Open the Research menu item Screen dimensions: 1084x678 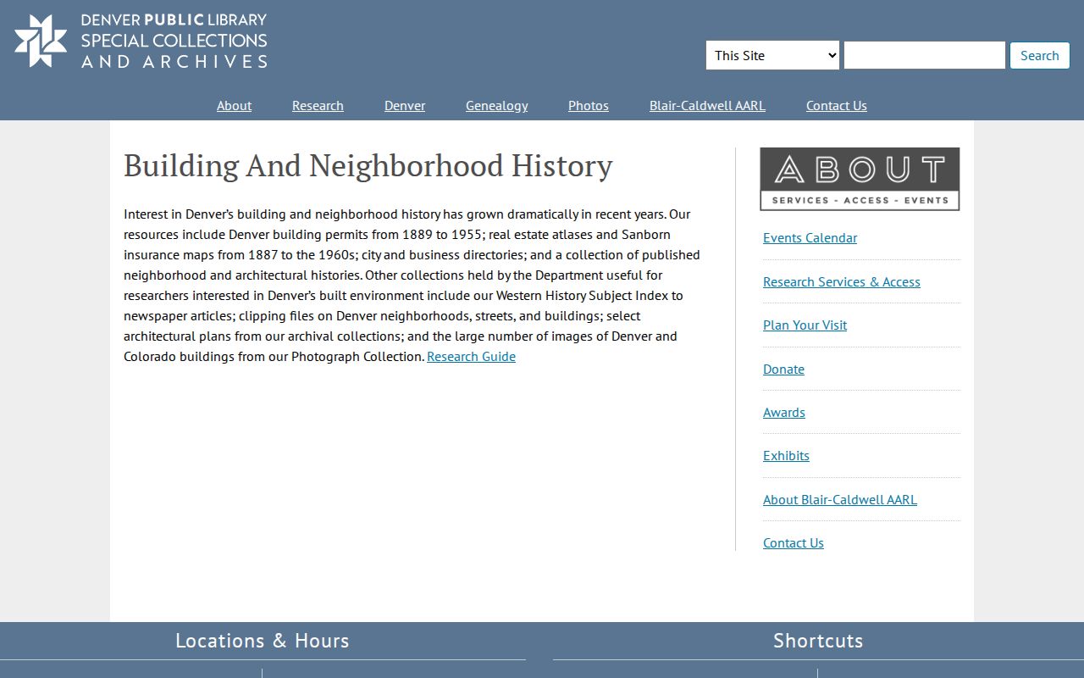point(318,105)
